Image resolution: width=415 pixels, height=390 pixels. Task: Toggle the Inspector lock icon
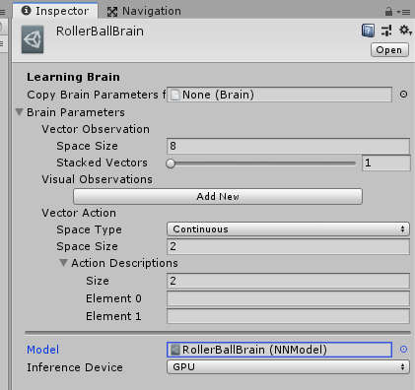pos(388,12)
